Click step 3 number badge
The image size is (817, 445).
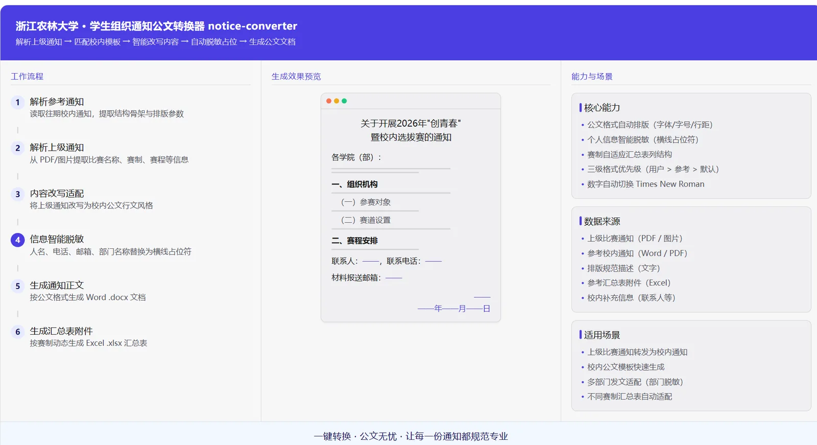(x=17, y=194)
